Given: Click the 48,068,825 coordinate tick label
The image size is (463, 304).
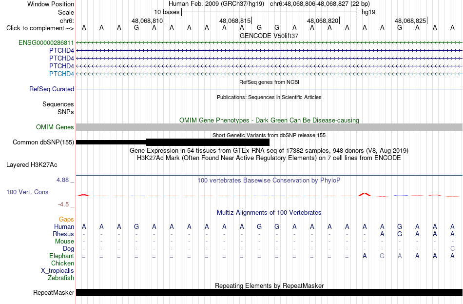Looking at the screenshot, I should pyautogui.click(x=410, y=20).
